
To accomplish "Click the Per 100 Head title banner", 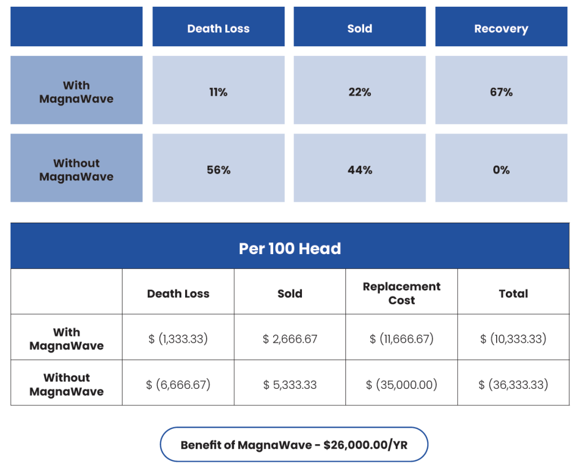I will [289, 247].
